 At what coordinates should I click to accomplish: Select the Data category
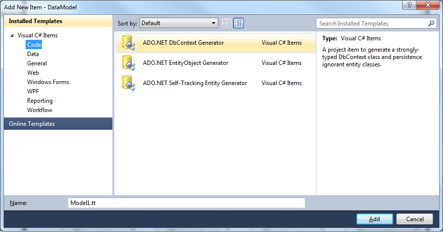pyautogui.click(x=33, y=54)
